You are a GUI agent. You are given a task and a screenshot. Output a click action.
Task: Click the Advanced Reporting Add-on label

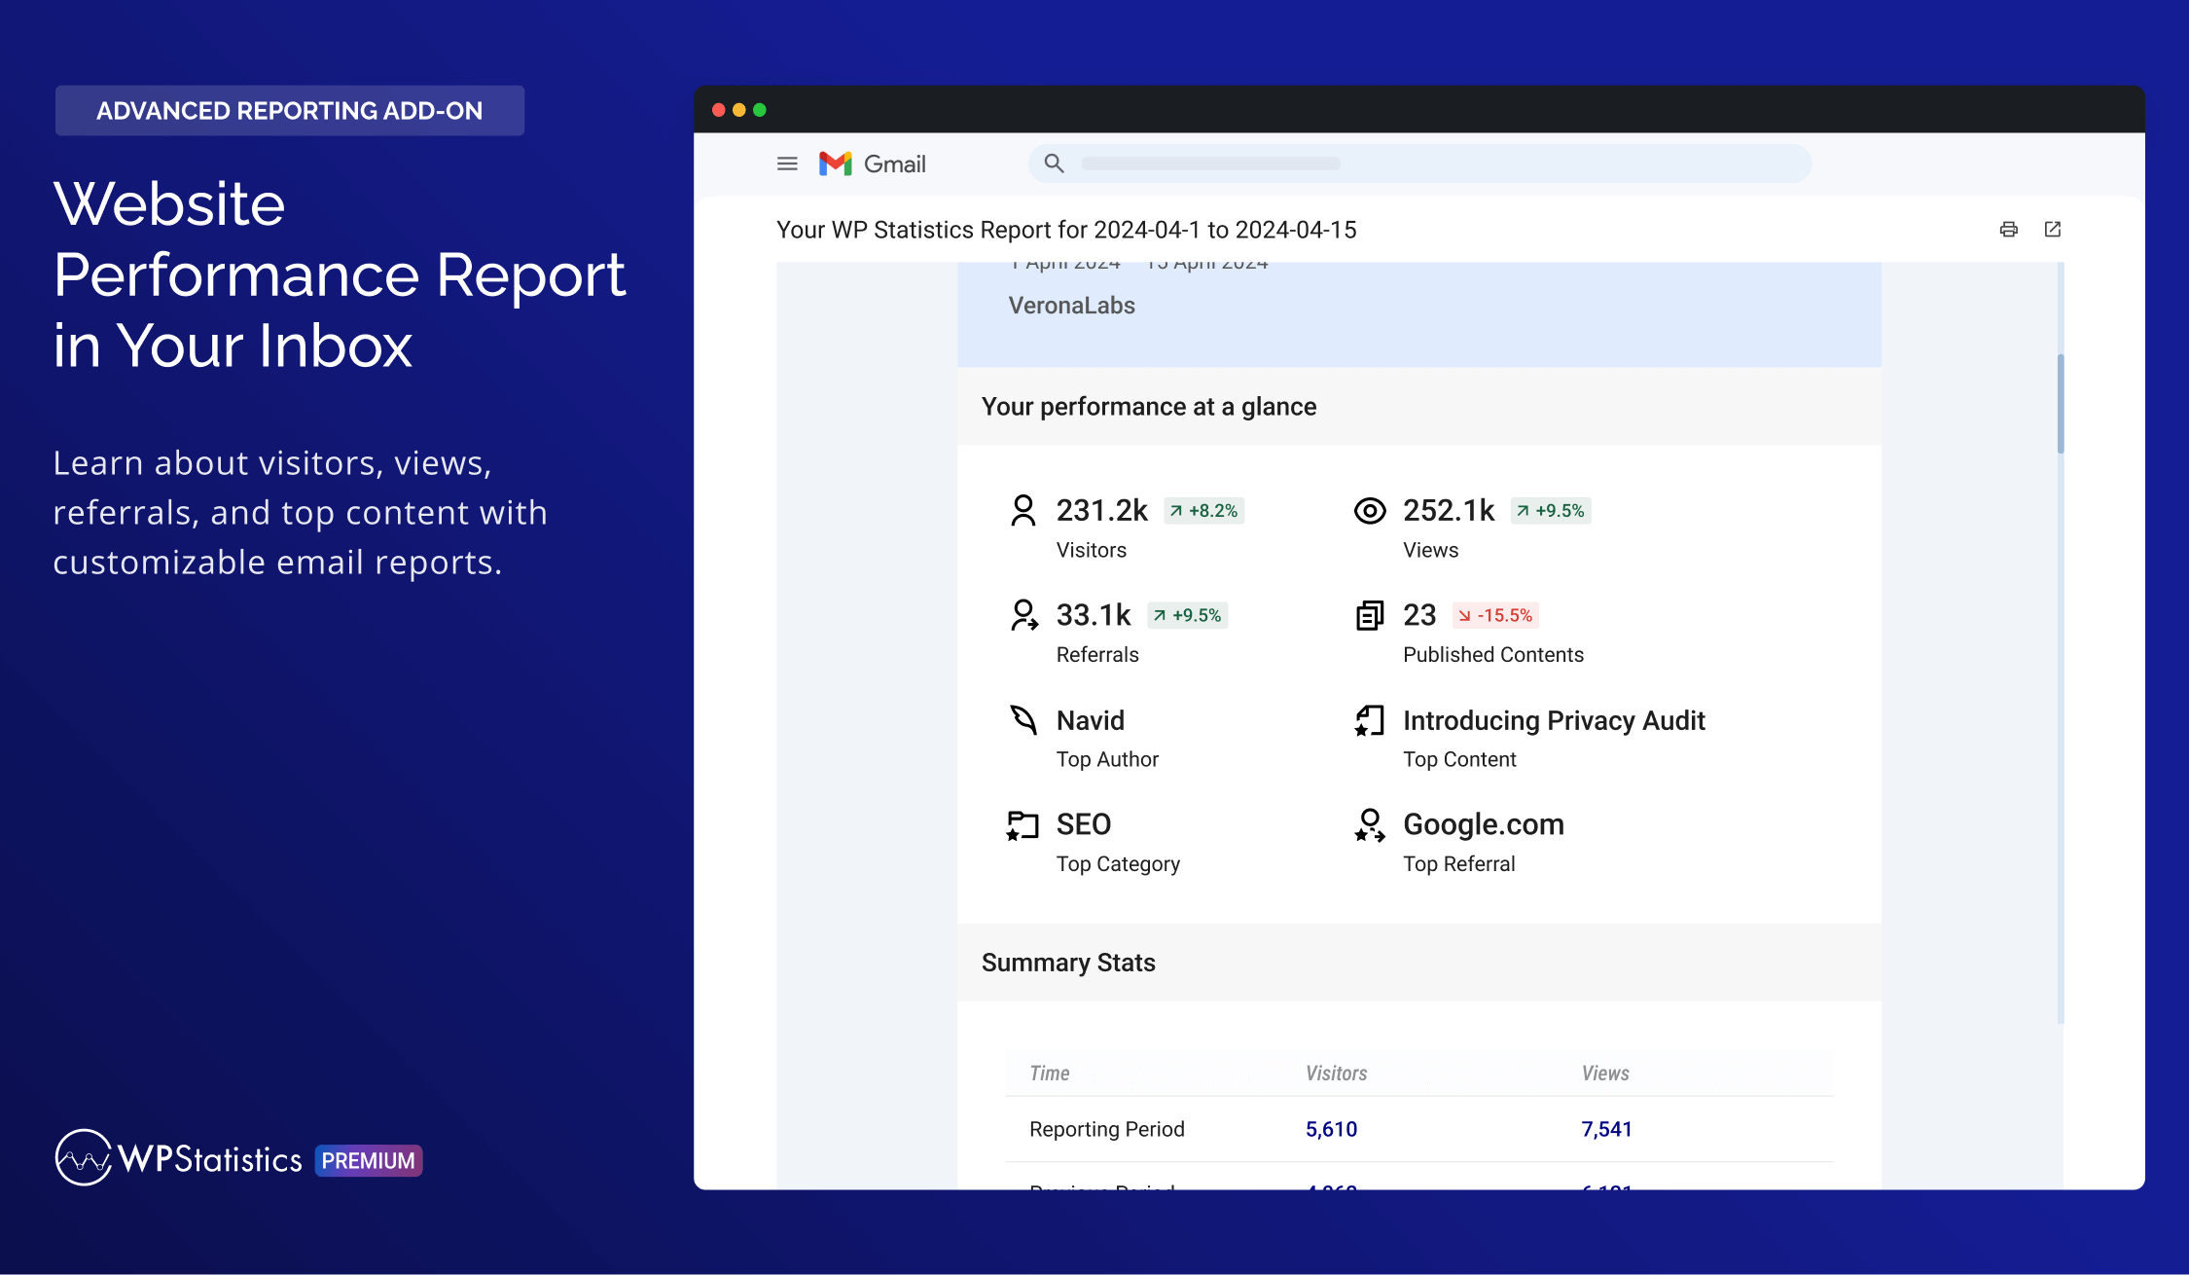[x=290, y=111]
